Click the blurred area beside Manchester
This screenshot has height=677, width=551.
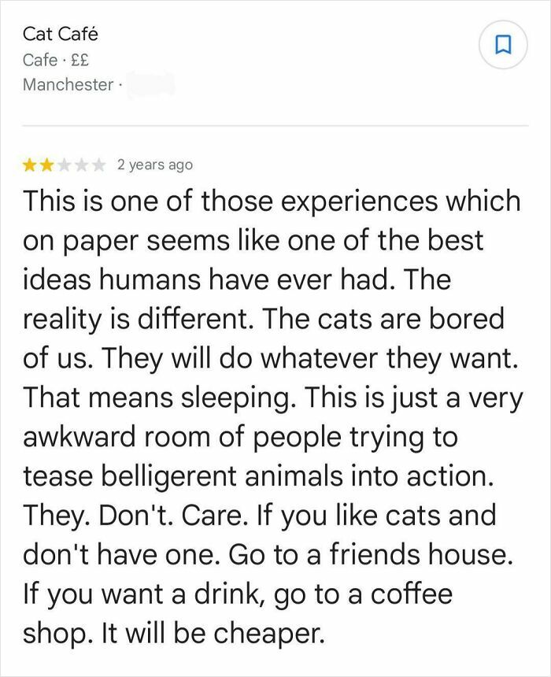151,83
